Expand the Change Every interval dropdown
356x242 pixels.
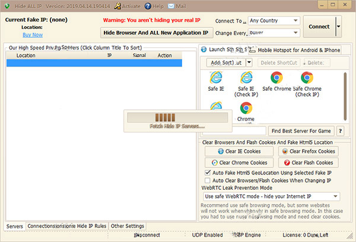tap(295, 34)
